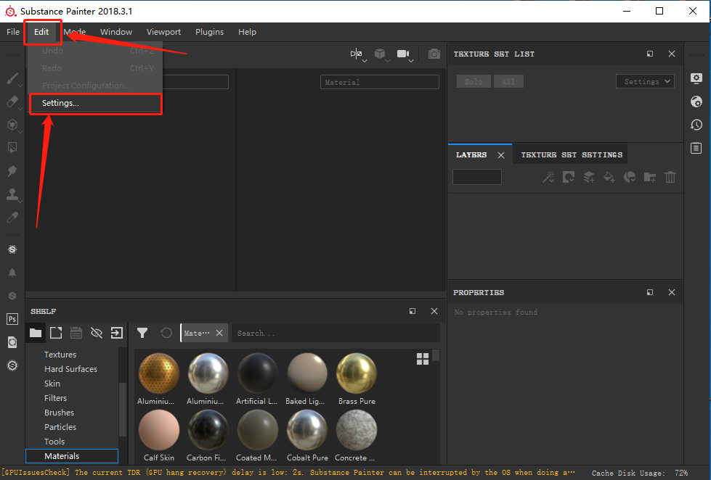Select Textures in the Shelf category list
The image size is (711, 480).
[60, 355]
